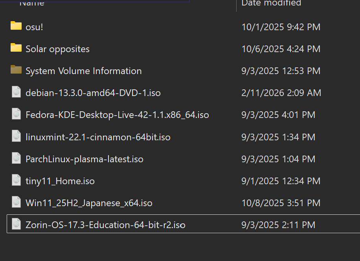360x261 pixels.
Task: Select the Win11_25H2_Japanese ISO file icon
Action: point(16,202)
